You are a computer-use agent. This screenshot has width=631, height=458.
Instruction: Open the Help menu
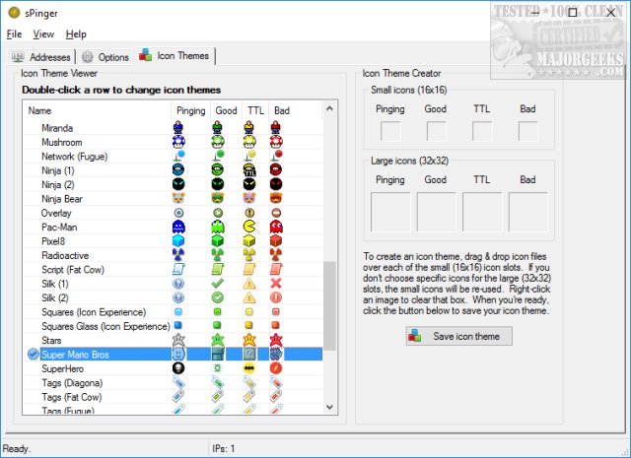(76, 34)
